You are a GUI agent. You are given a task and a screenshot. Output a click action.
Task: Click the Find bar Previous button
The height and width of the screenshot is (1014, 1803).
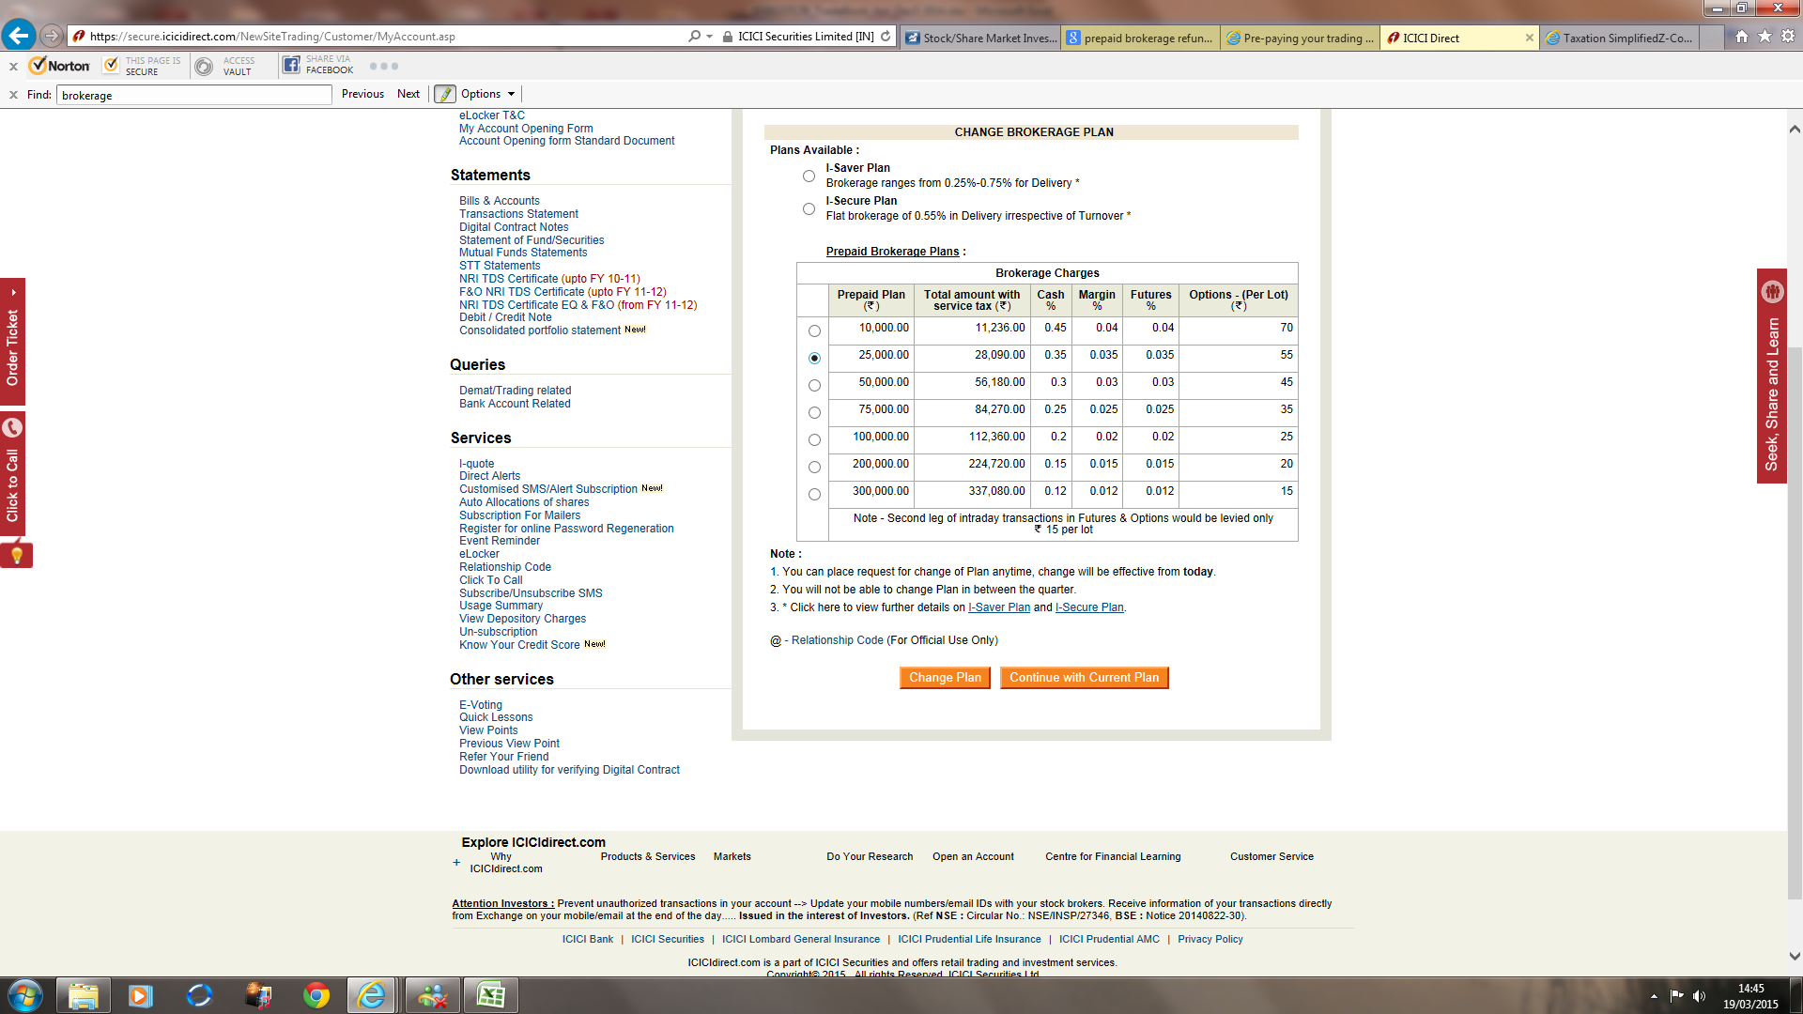point(362,94)
